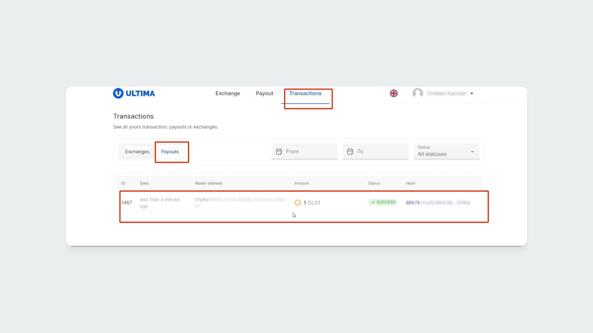Click the Amount column header

[x=301, y=183]
